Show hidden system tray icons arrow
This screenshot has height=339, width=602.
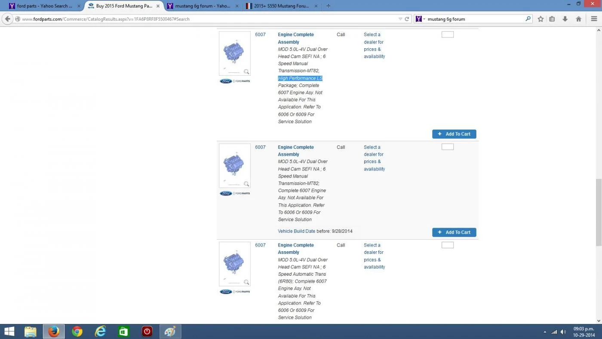point(545,332)
